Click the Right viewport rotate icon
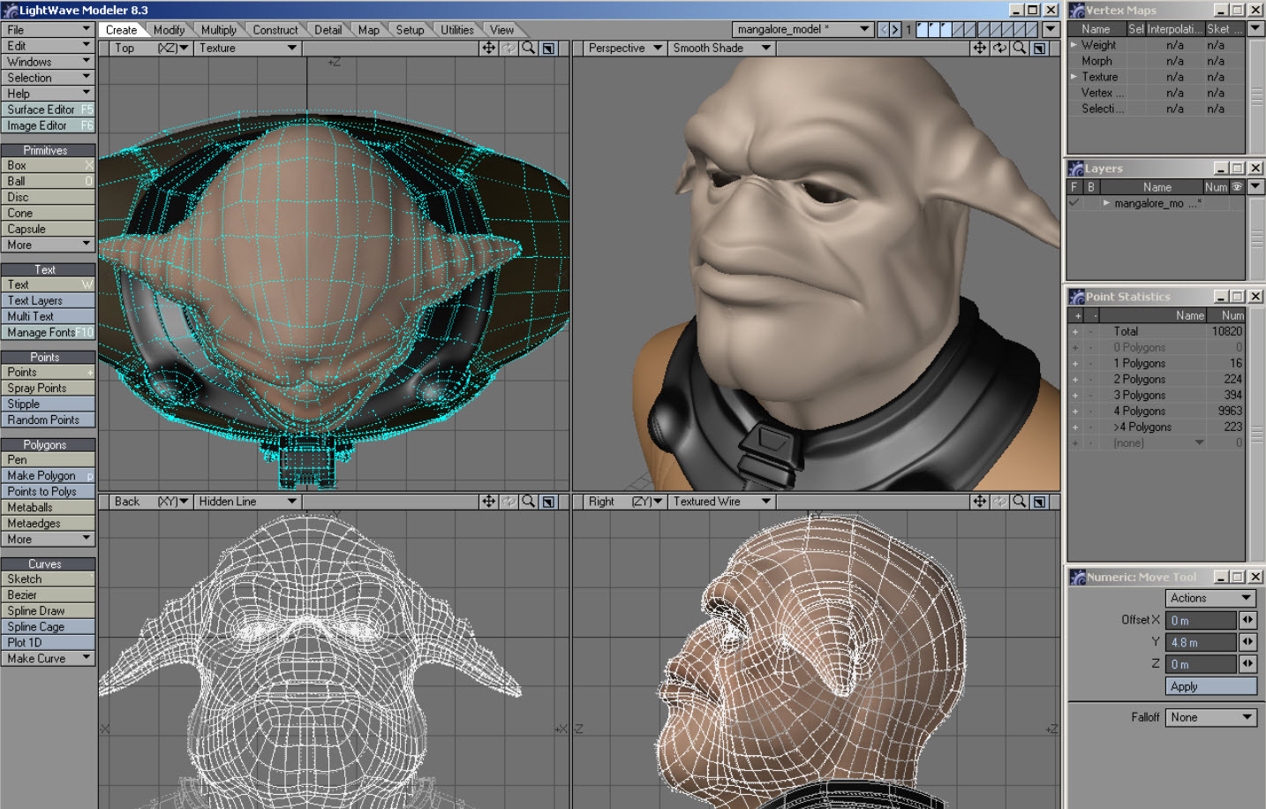 click(999, 501)
